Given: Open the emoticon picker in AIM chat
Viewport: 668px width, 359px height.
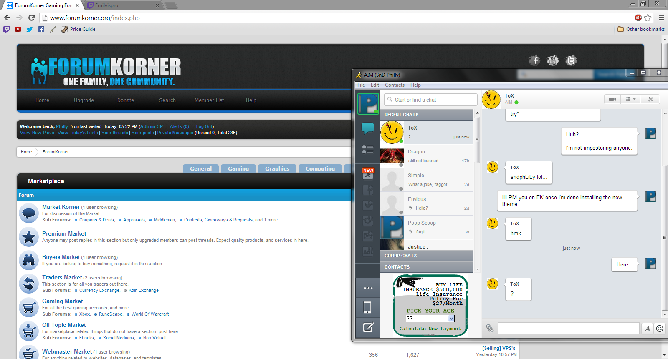Looking at the screenshot, I should pyautogui.click(x=660, y=329).
